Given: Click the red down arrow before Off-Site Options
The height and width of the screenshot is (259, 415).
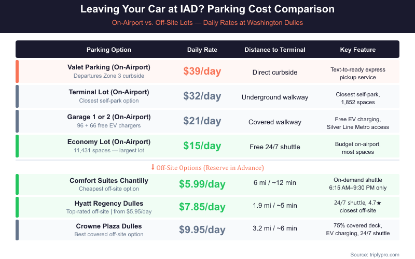Looking at the screenshot, I should pyautogui.click(x=153, y=167).
